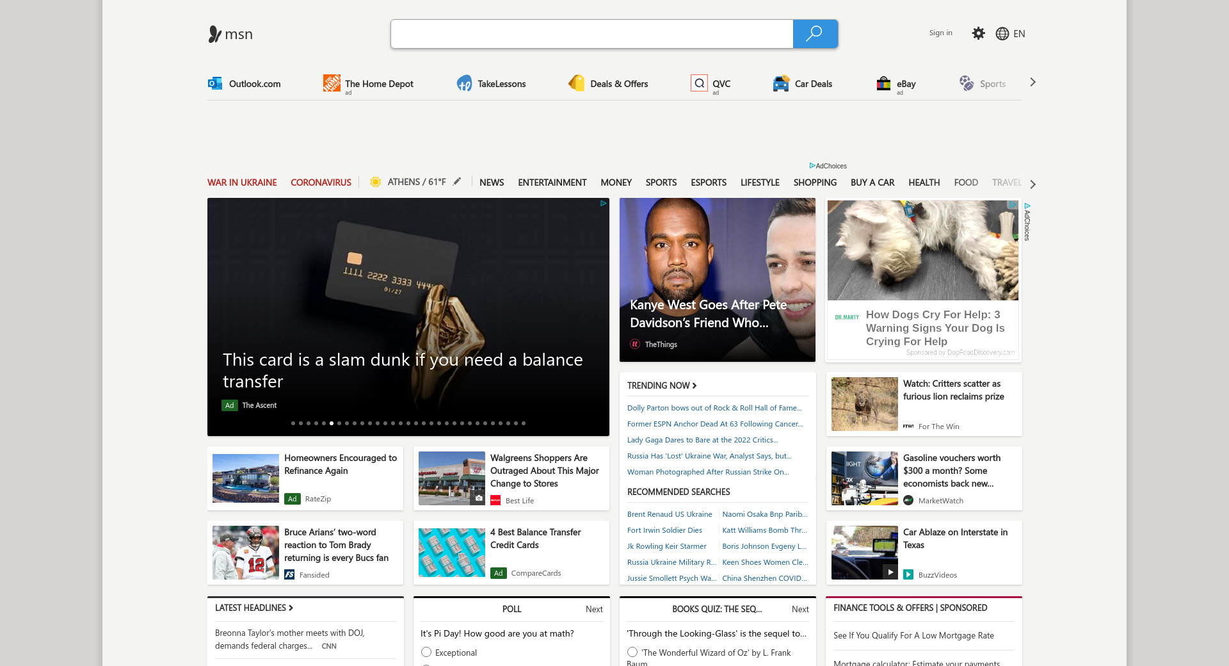Expand more shortcuts with right chevron
This screenshot has width=1229, height=666.
1032,82
